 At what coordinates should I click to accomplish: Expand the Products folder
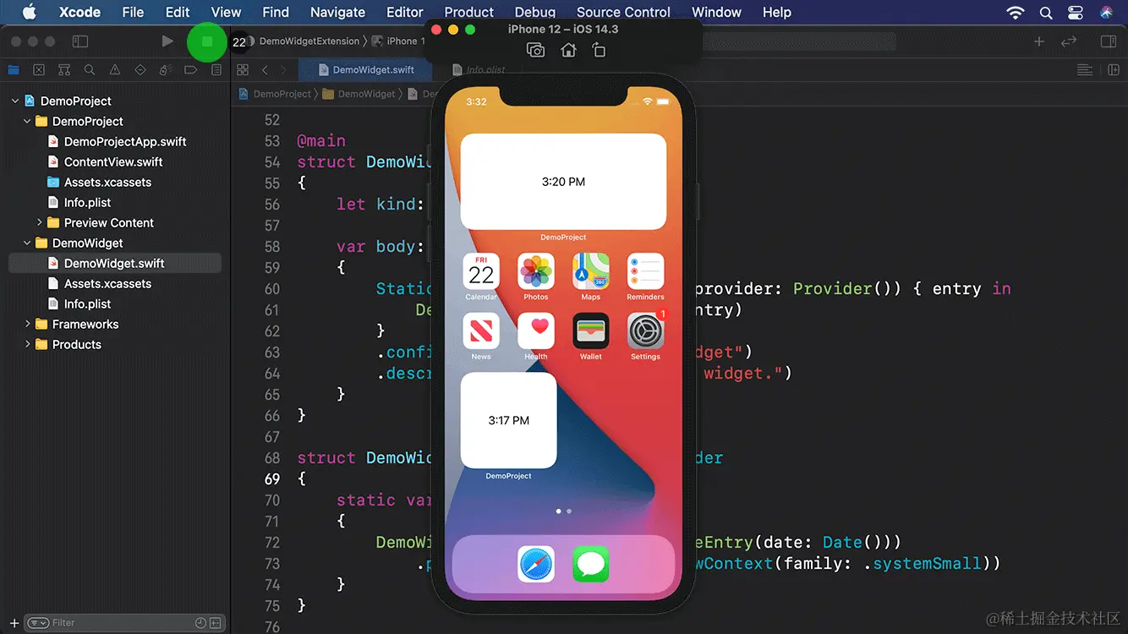point(27,344)
